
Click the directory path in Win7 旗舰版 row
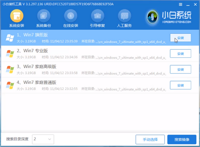point(131,42)
